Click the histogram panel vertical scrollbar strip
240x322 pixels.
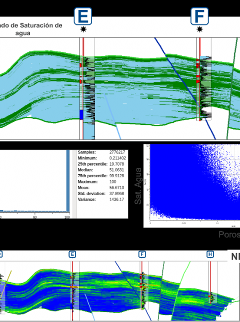coord(74,184)
